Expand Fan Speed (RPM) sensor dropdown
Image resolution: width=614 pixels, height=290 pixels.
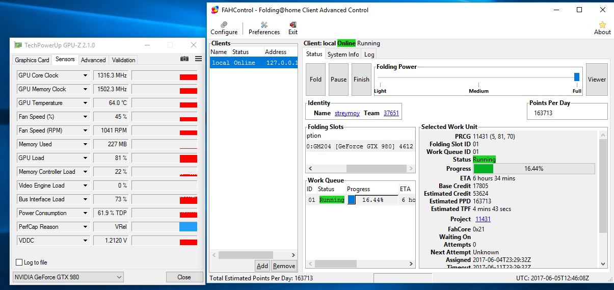(x=85, y=130)
